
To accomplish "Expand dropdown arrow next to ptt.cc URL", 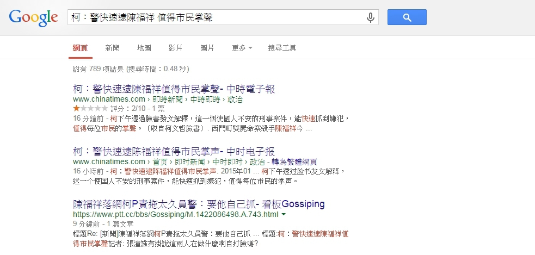I will pos(284,214).
